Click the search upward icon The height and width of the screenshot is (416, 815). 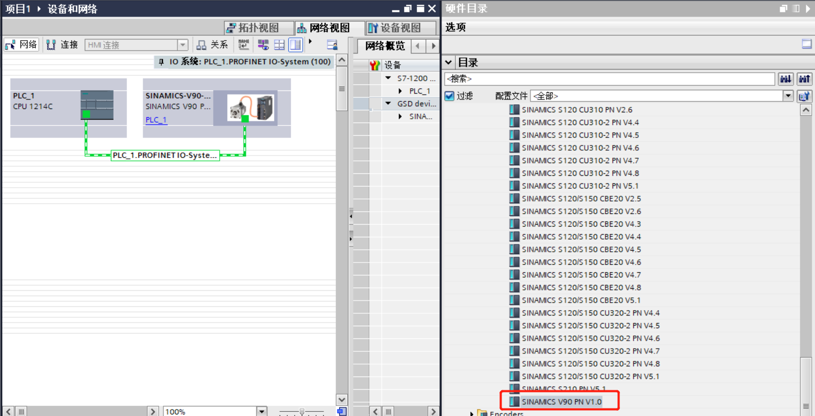click(x=804, y=79)
